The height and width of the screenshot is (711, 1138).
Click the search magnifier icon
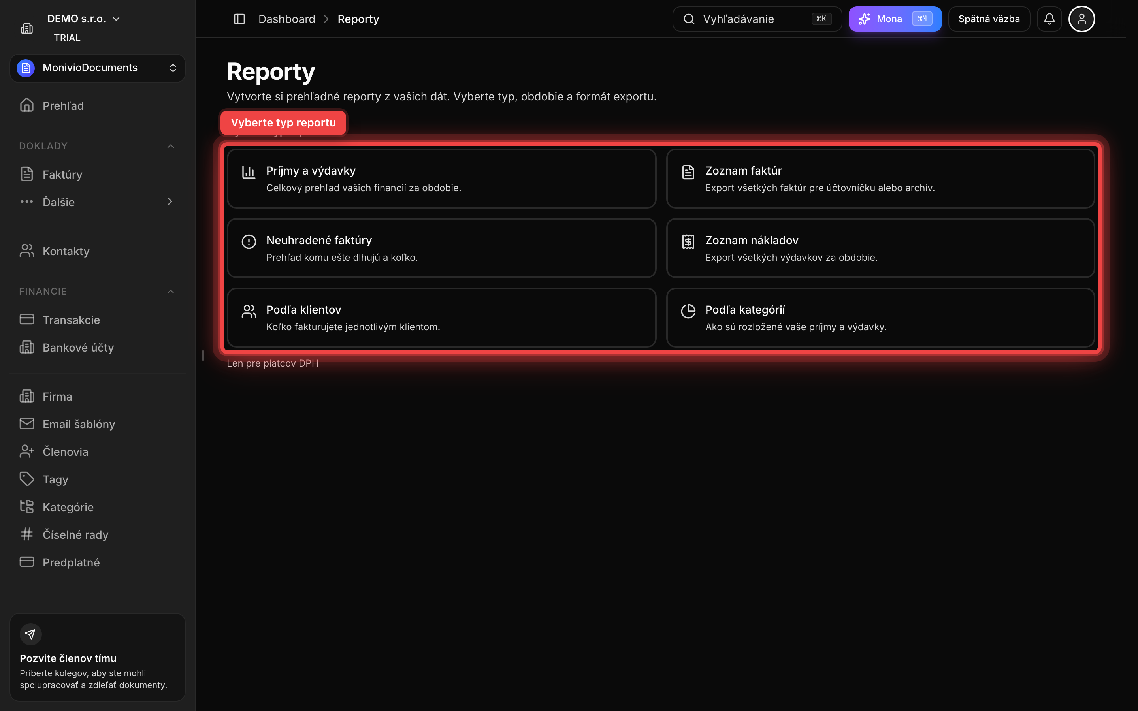click(x=689, y=19)
